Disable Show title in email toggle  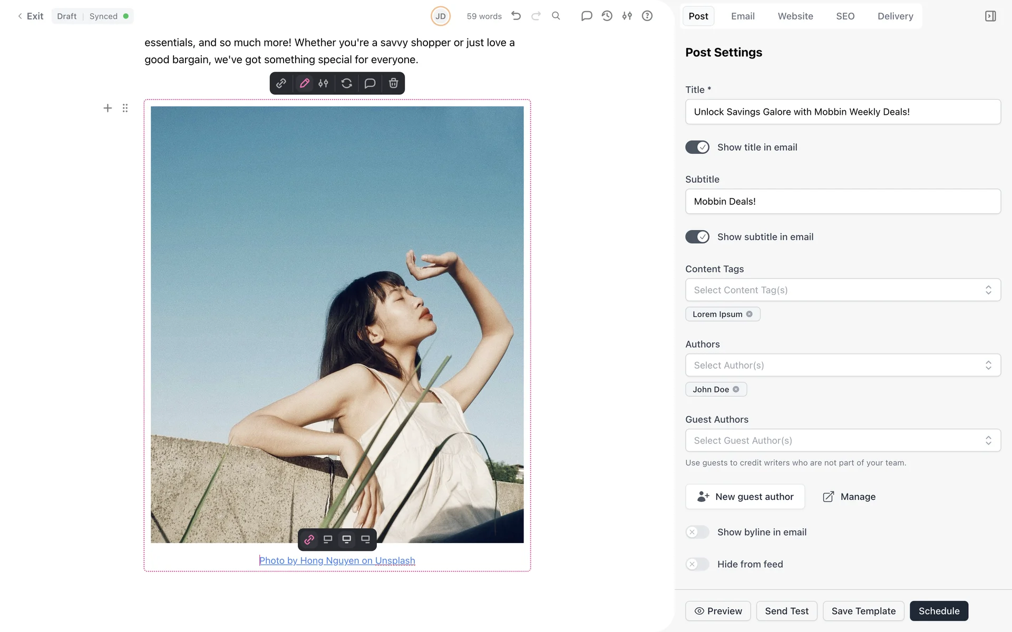697,147
